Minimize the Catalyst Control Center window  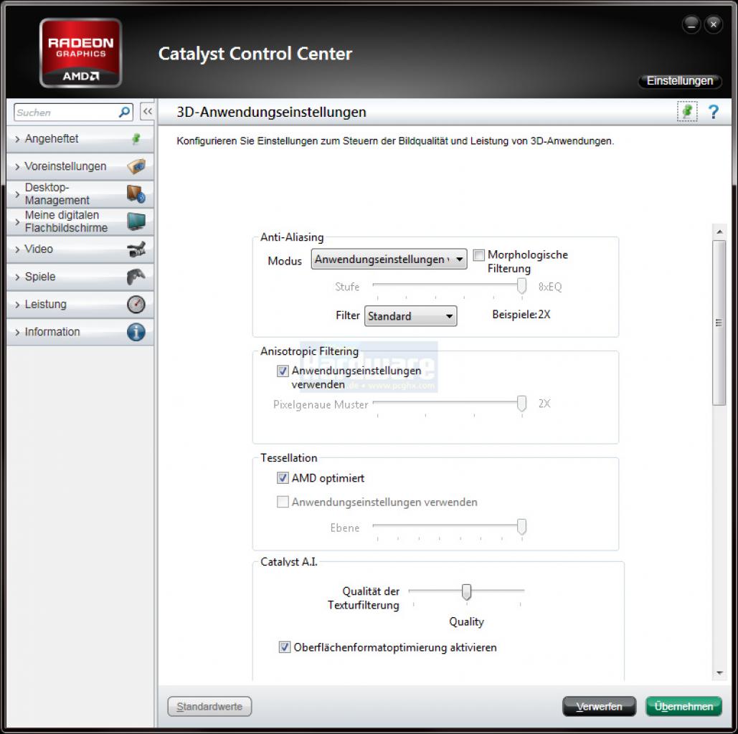(691, 24)
